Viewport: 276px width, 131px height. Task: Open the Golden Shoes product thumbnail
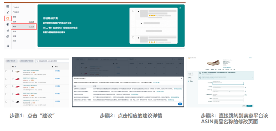tap(17, 72)
